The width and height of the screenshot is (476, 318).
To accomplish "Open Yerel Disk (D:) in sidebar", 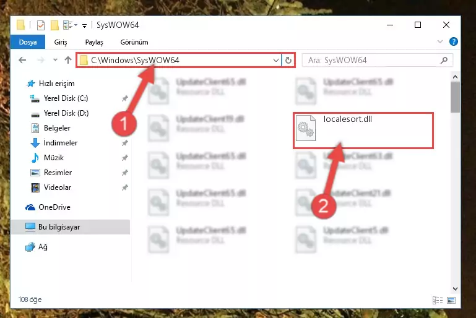I will (66, 113).
